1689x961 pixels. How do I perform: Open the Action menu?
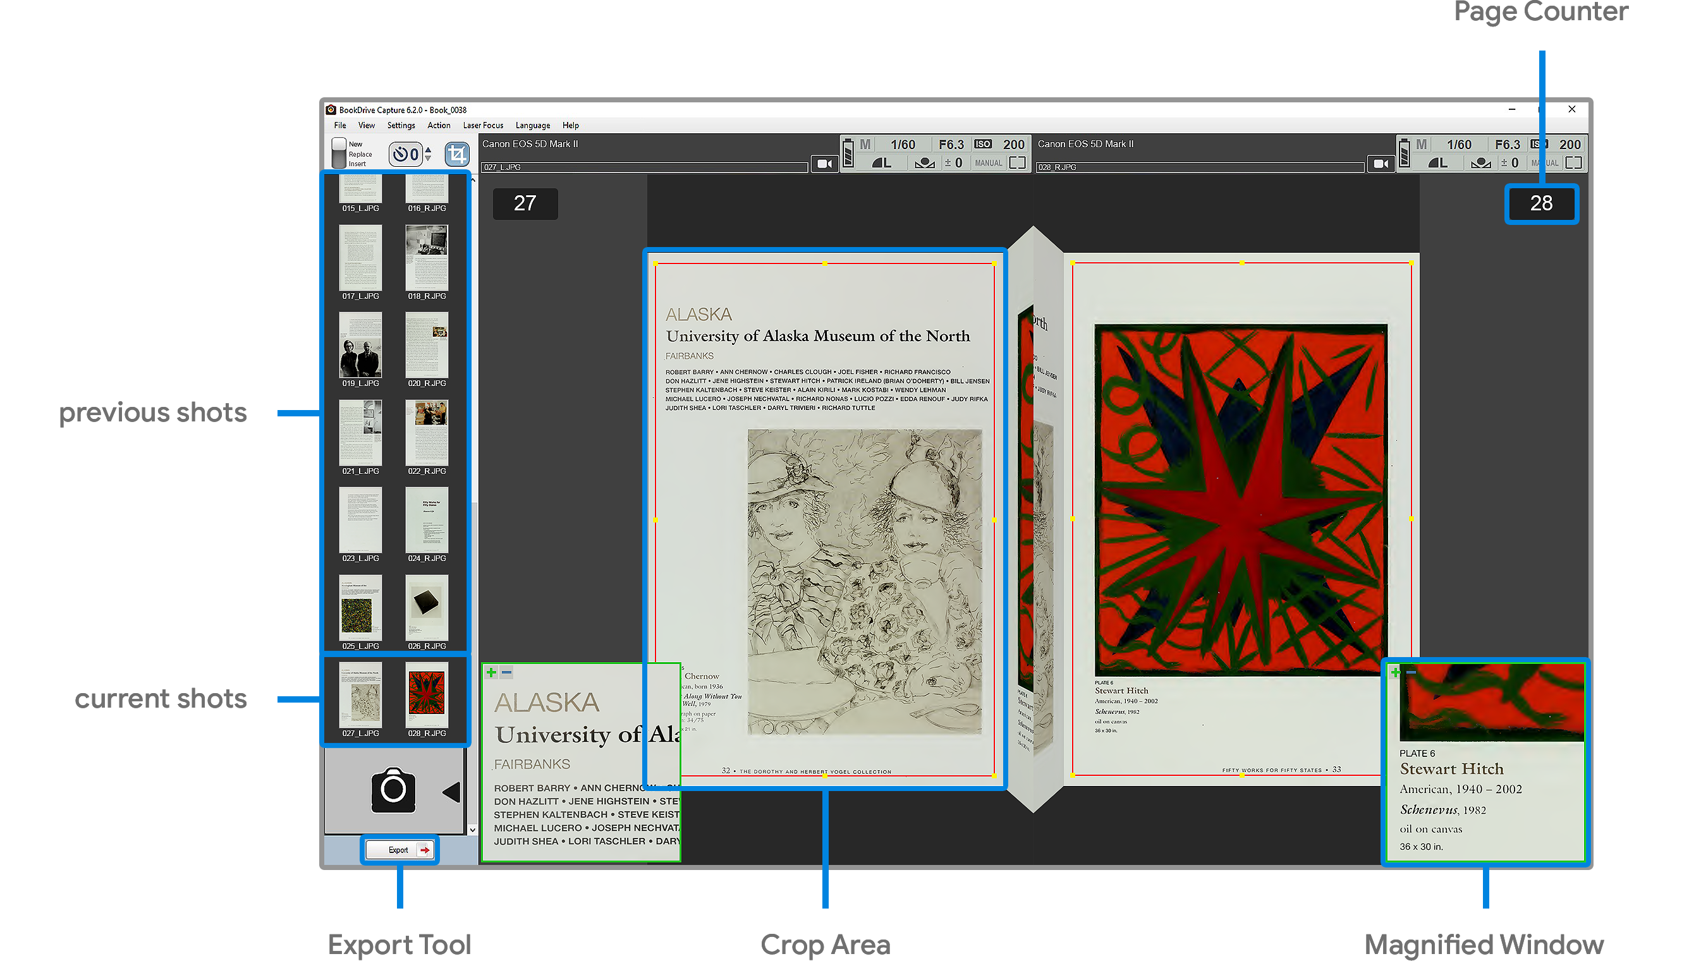pyautogui.click(x=439, y=124)
